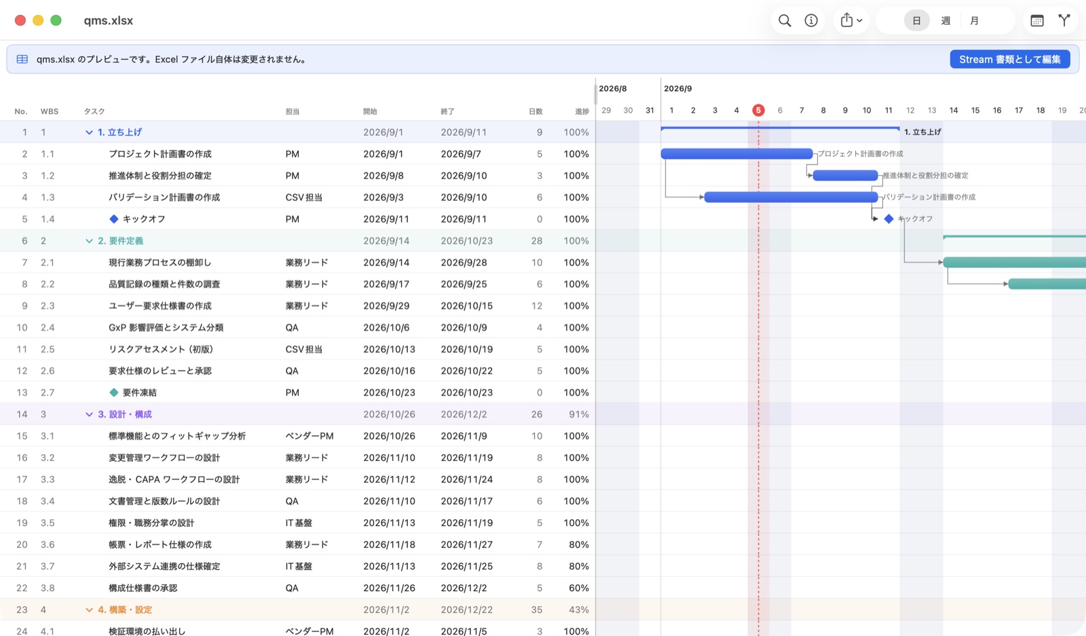The image size is (1086, 636).
Task: Select task GxP 影響評価とシステム分類
Action: coord(166,328)
